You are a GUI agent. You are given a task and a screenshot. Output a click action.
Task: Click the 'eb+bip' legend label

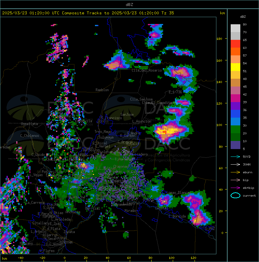click(248, 188)
